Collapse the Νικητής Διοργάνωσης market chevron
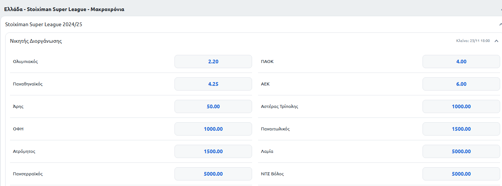The height and width of the screenshot is (186, 502). pos(496,41)
